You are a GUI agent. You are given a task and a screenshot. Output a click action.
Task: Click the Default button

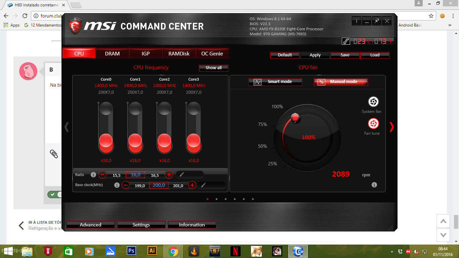coord(285,55)
